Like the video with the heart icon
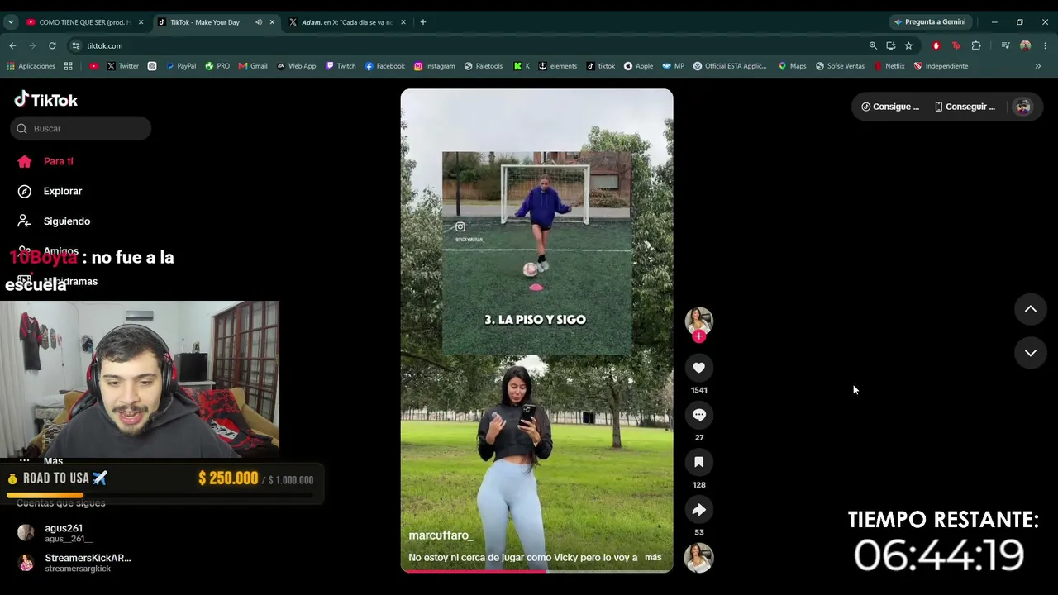 (698, 368)
